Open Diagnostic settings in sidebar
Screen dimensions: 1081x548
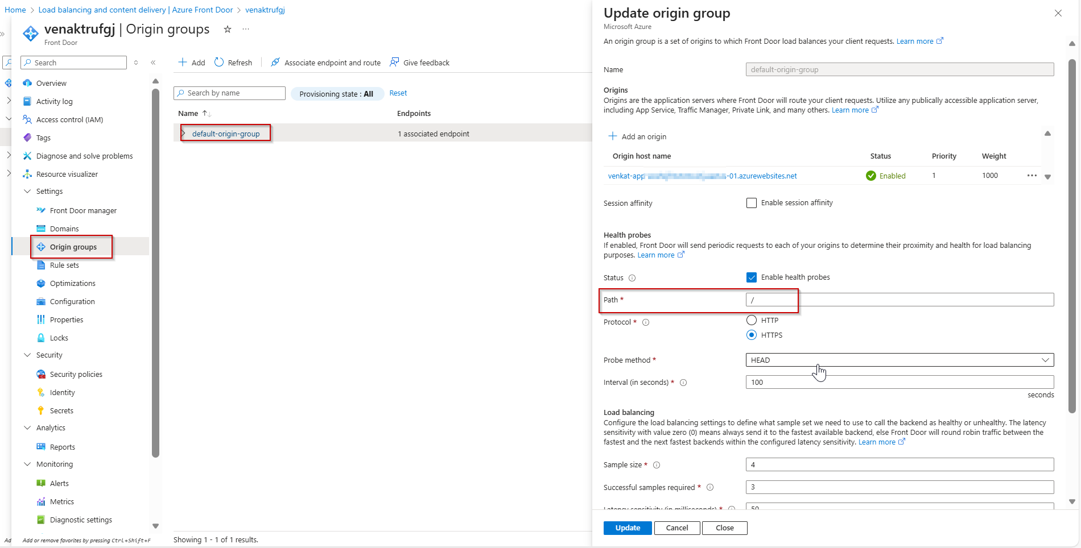point(81,520)
